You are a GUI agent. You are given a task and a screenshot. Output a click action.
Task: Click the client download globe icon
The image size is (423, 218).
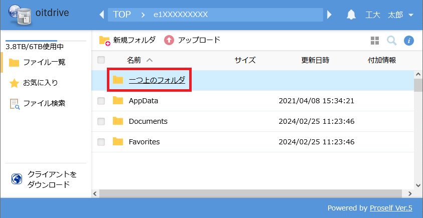coord(17,179)
